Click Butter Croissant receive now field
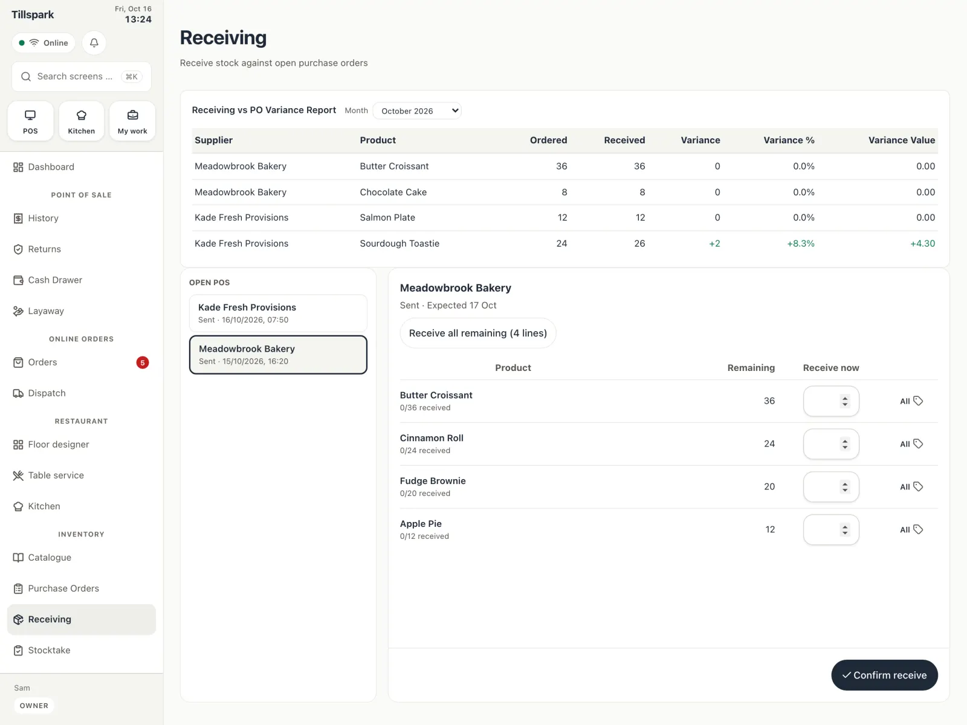The image size is (967, 725). coord(831,401)
